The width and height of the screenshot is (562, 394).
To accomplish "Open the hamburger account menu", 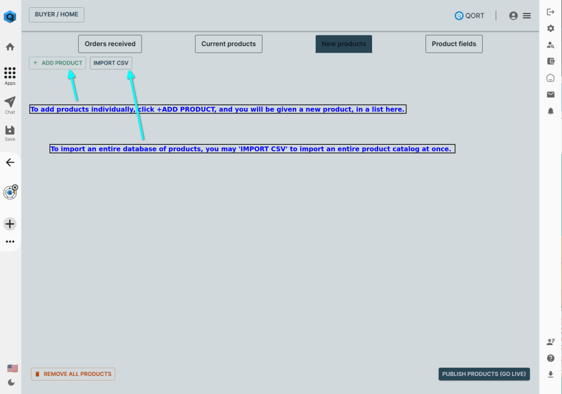I will 527,16.
